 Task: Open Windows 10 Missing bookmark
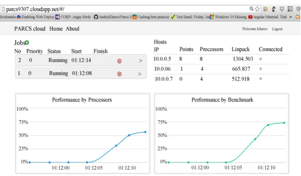[228, 17]
